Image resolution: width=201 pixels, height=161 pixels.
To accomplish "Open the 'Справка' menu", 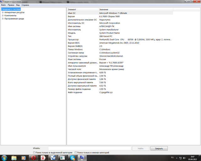I will point(25,5).
